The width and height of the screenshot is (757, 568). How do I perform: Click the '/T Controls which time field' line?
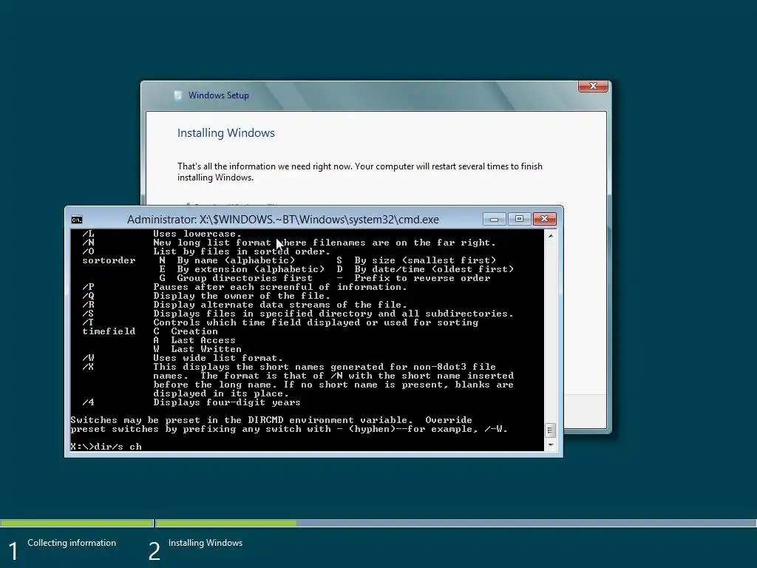pos(280,322)
